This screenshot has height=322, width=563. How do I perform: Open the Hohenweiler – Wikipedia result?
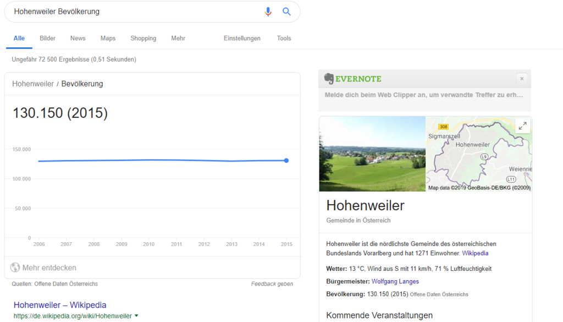[x=60, y=305]
